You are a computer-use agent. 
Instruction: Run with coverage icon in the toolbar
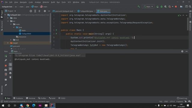click(166, 7)
